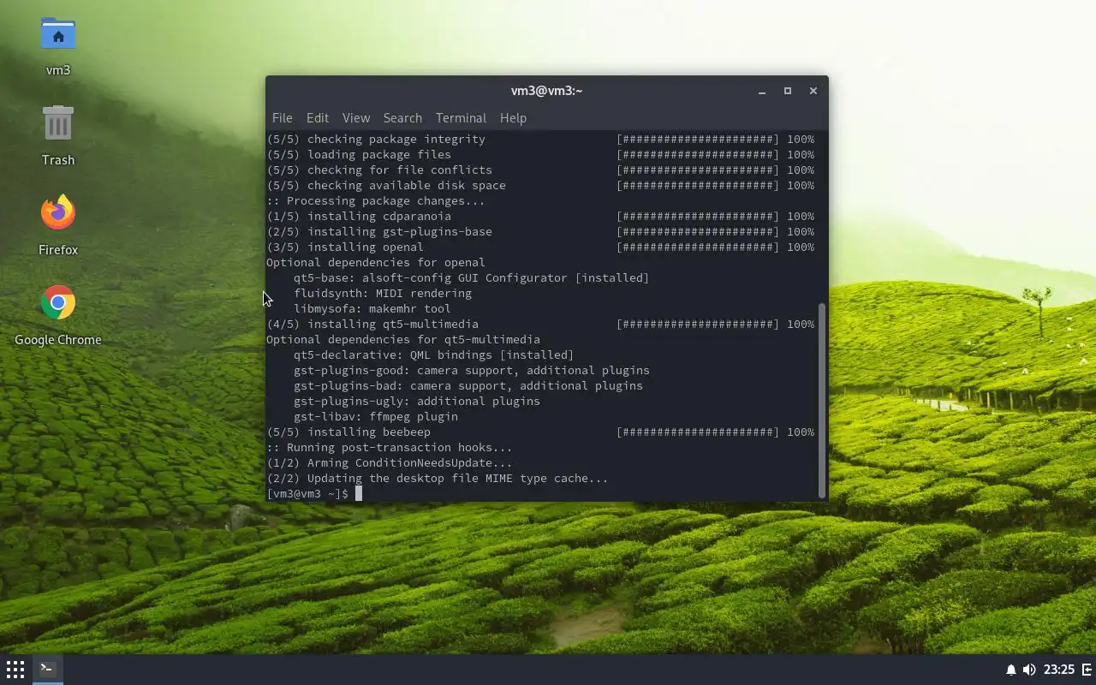Image resolution: width=1096 pixels, height=685 pixels.
Task: Select the terminal icon in the taskbar
Action: (x=48, y=670)
